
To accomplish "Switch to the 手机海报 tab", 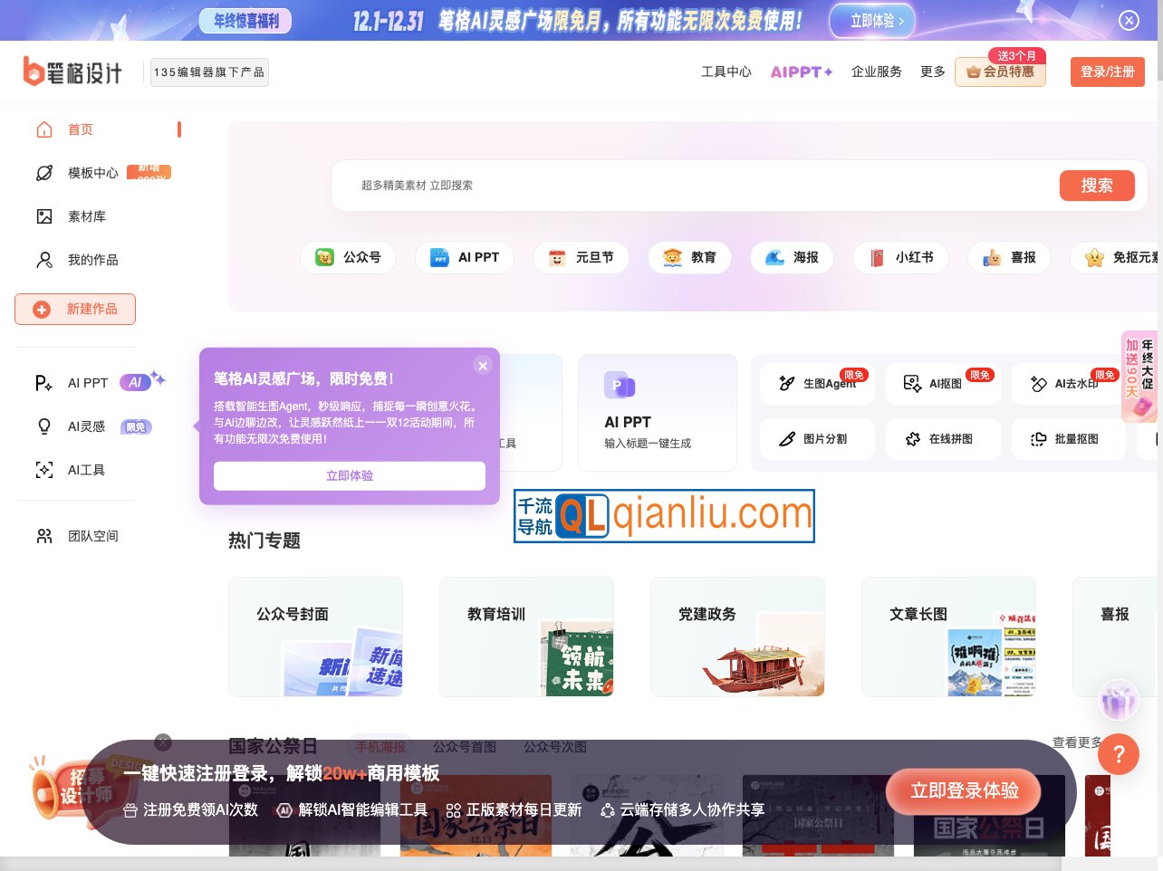I will point(380,747).
